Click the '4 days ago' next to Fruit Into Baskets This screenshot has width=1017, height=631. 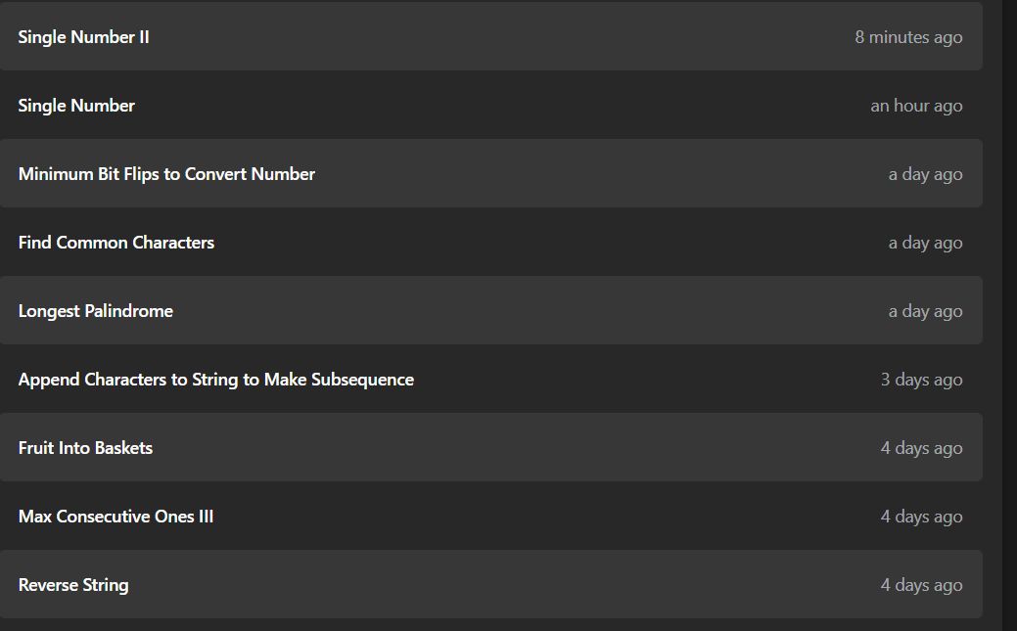(x=921, y=448)
